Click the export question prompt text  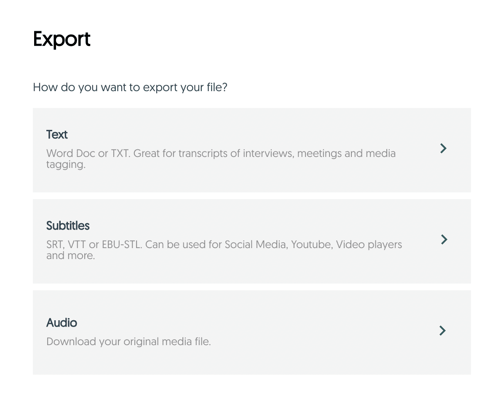pyautogui.click(x=130, y=87)
